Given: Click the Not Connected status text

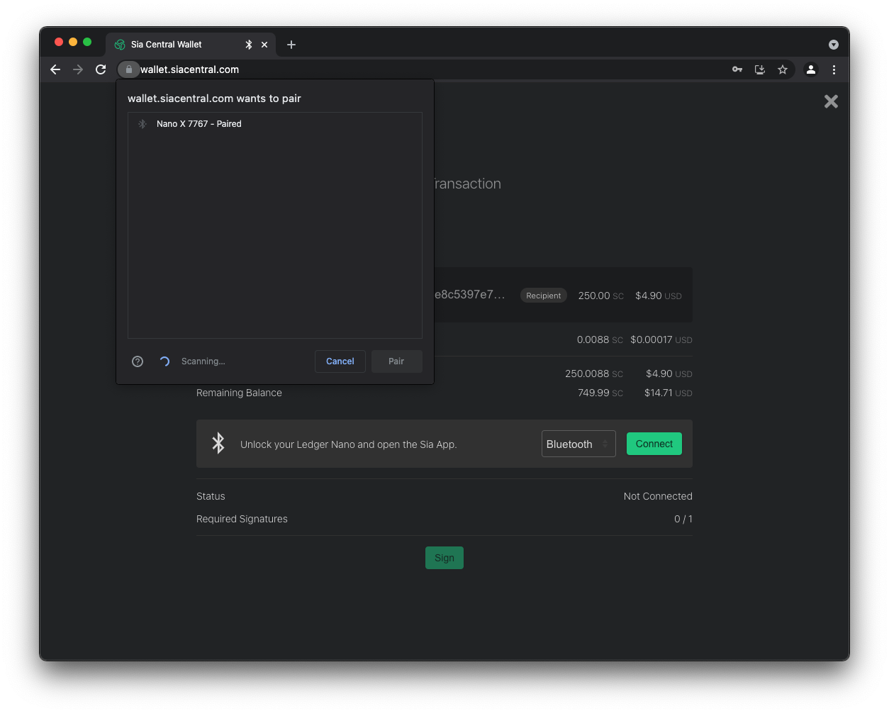Looking at the screenshot, I should pyautogui.click(x=658, y=496).
